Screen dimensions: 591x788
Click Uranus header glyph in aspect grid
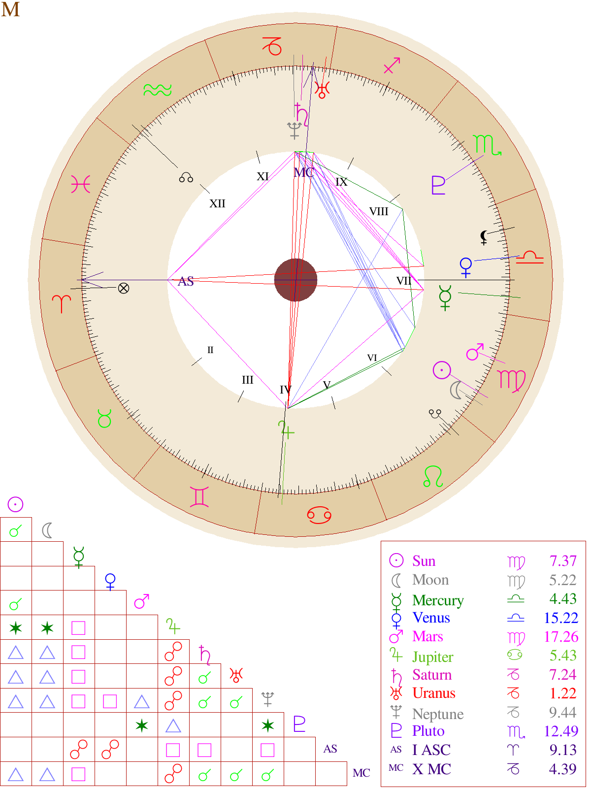(236, 675)
